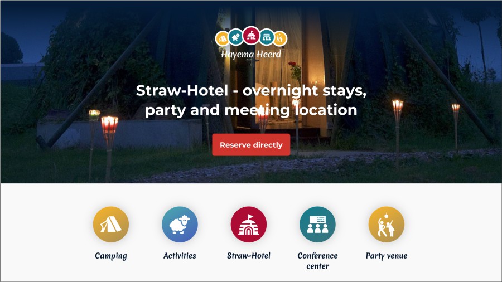
Task: Visit the Conference center text label
Action: pos(317,261)
